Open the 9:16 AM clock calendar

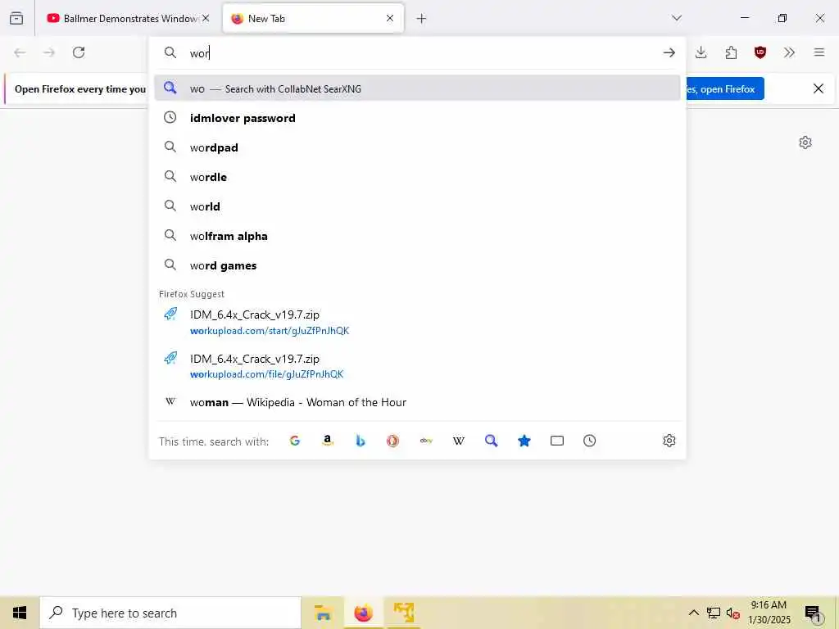tap(769, 613)
